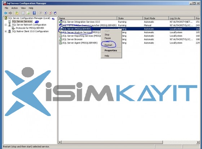Screen dimensions: 202x149
Task: Sort by the Log On As column header
Action: click(181, 18)
